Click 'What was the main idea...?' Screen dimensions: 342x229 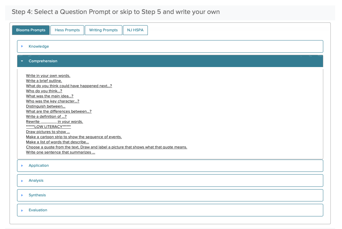49,96
